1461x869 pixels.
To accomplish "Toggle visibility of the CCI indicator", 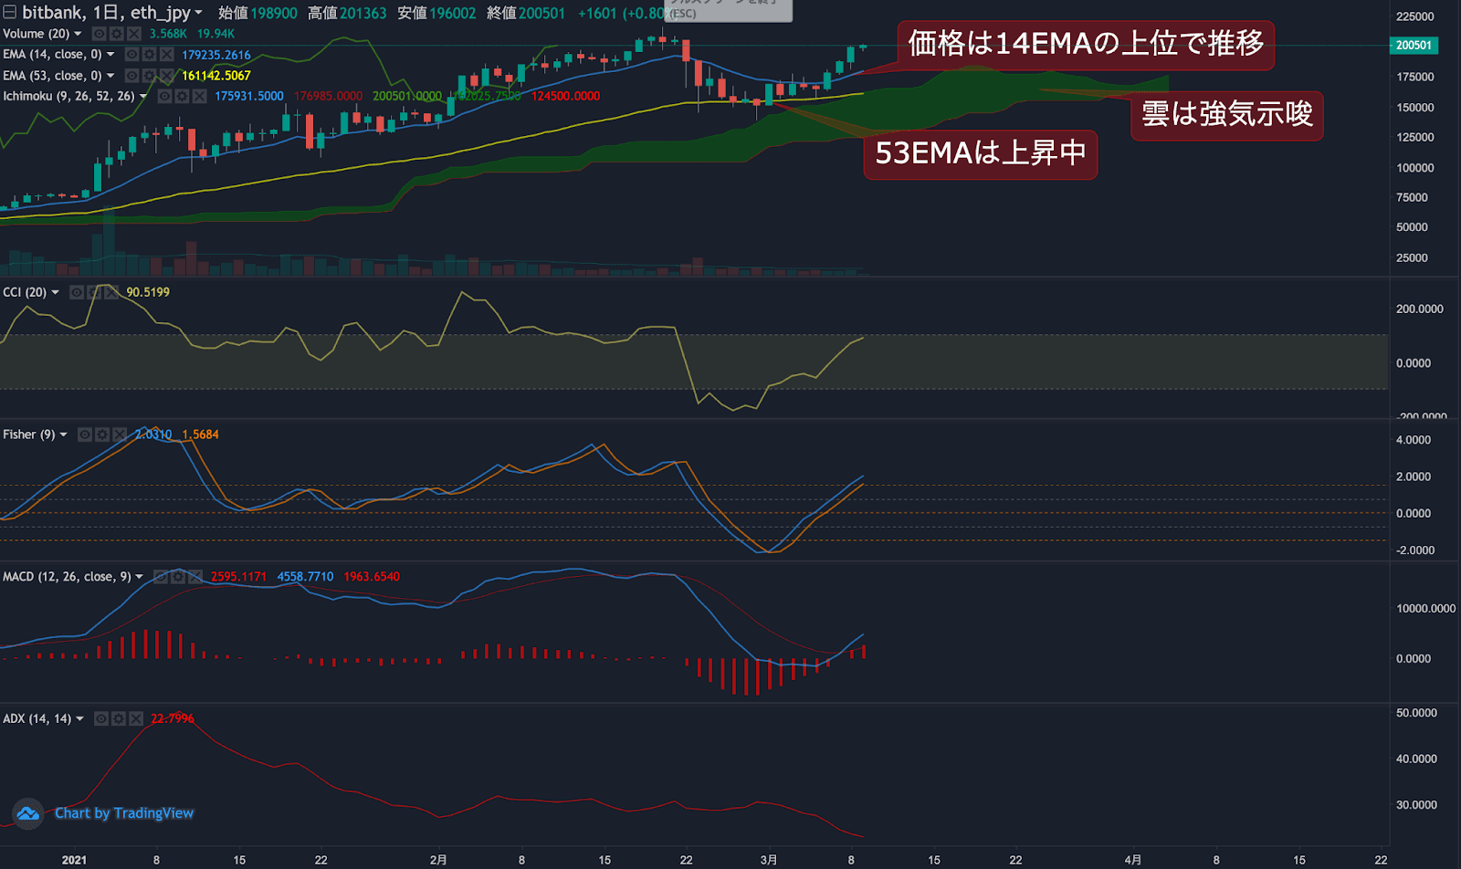I will pos(77,292).
